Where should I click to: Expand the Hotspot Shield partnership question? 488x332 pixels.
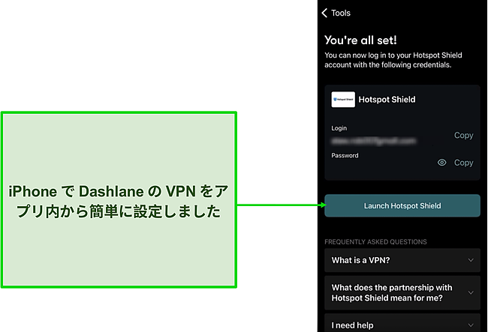(x=402, y=292)
